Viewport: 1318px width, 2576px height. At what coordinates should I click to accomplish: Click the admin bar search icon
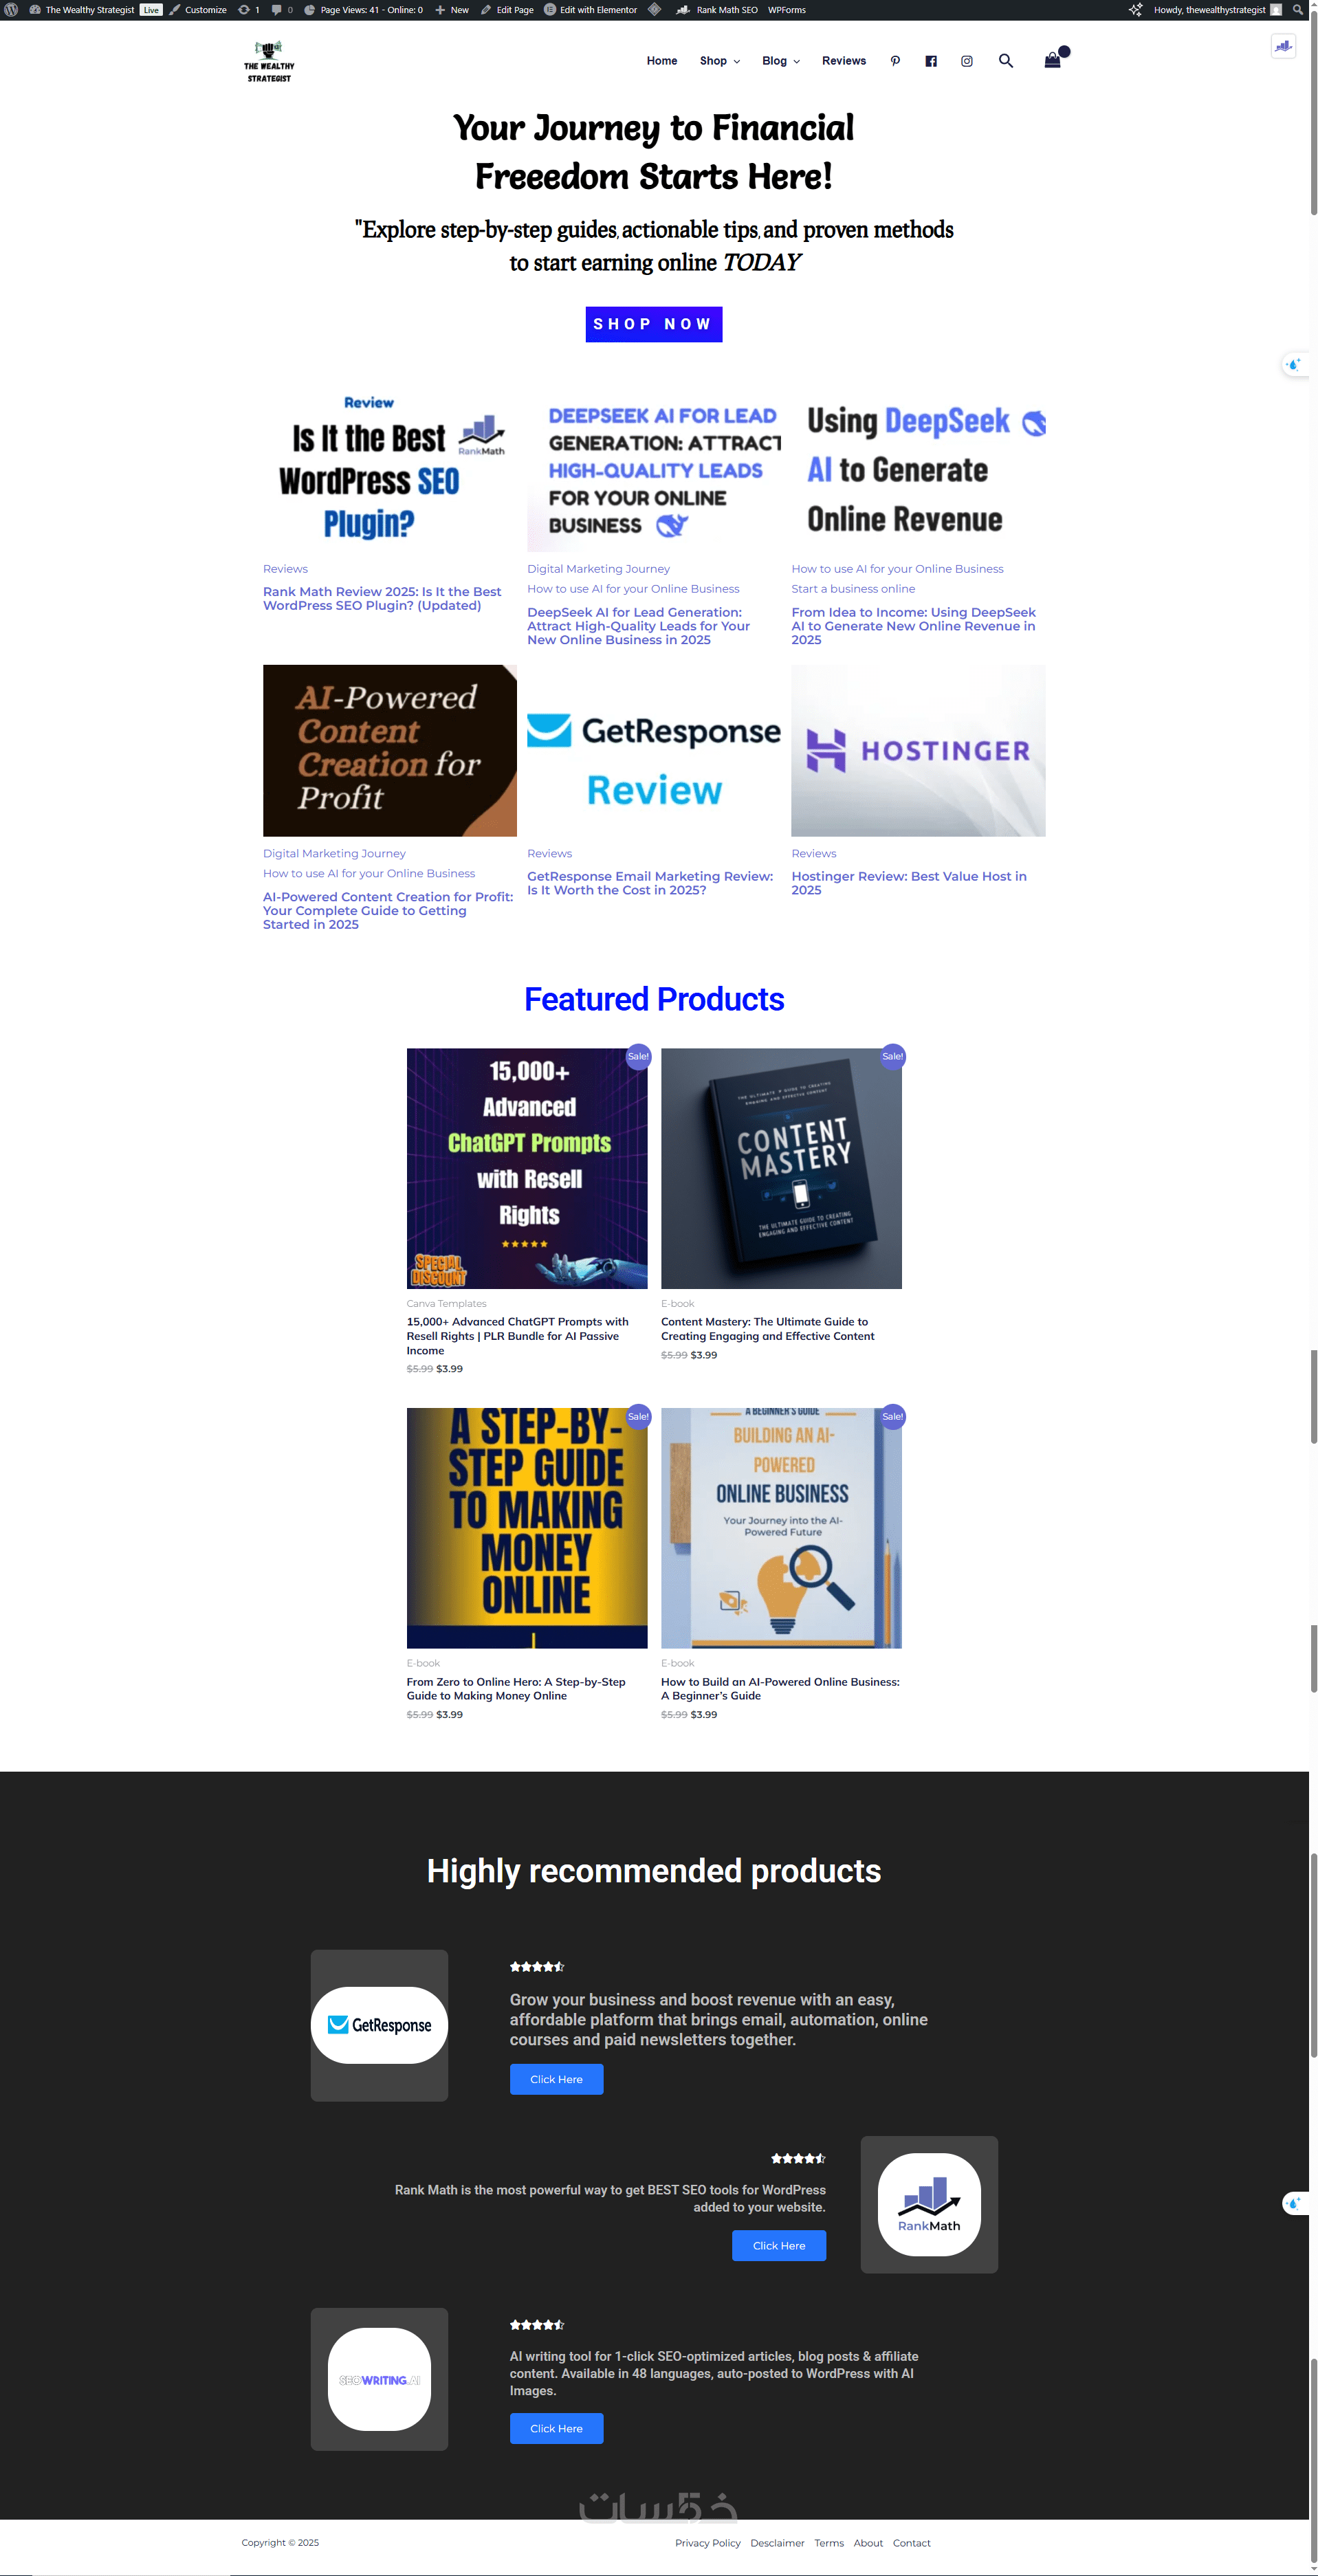tap(1297, 10)
